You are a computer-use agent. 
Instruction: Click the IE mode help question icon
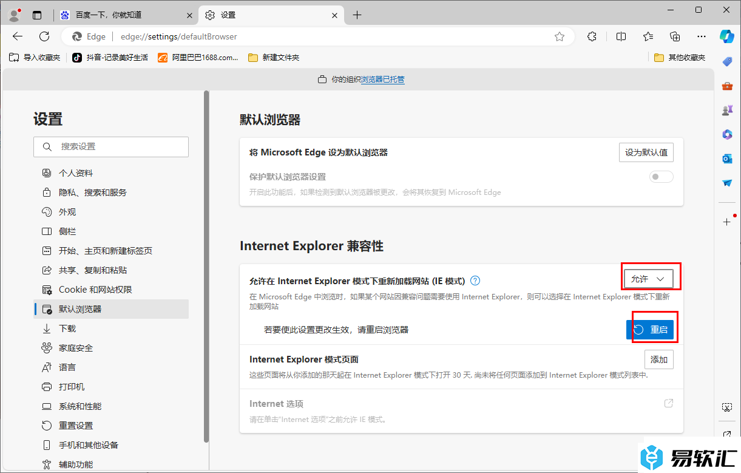[x=475, y=281]
